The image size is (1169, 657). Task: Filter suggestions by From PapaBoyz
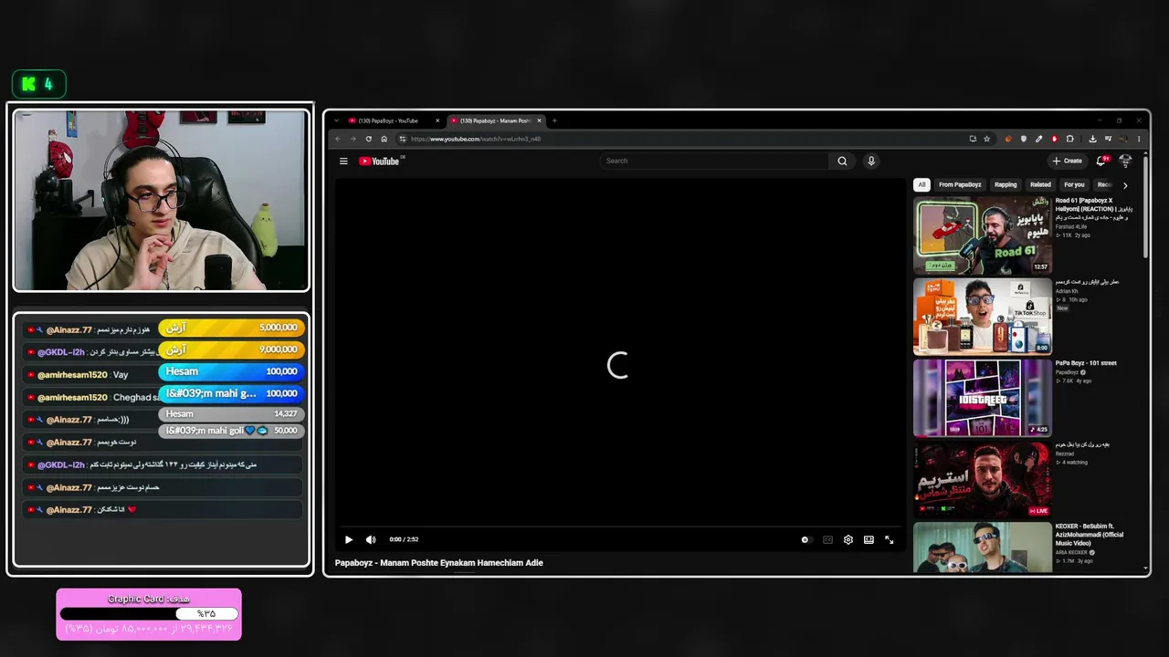click(x=960, y=184)
